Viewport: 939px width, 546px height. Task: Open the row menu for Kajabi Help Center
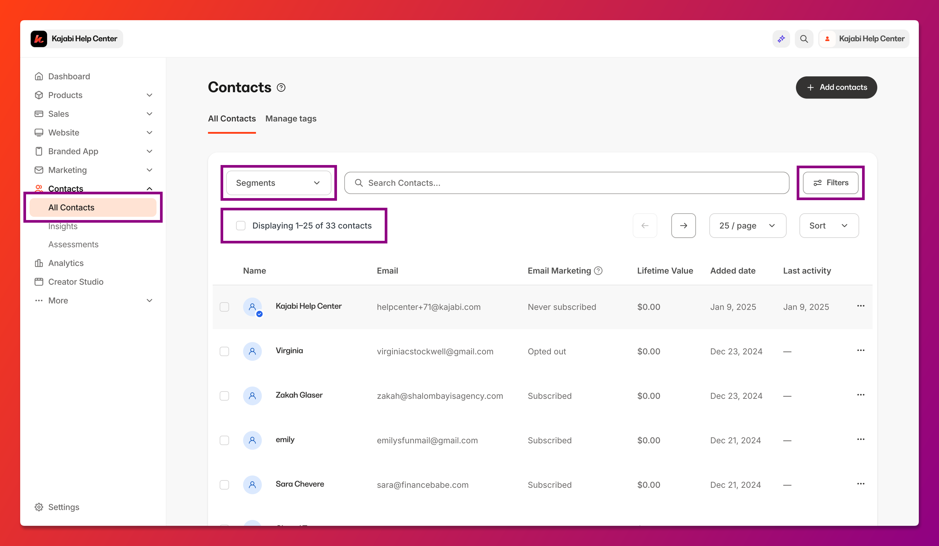tap(861, 306)
